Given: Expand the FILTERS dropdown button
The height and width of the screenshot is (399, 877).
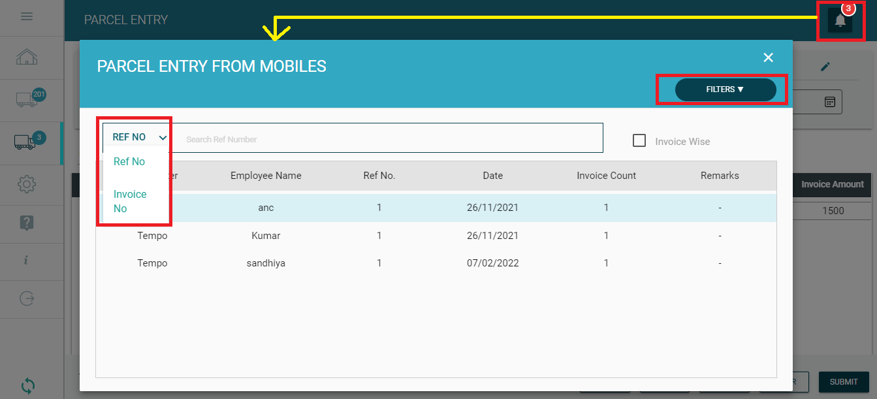Looking at the screenshot, I should [x=726, y=89].
